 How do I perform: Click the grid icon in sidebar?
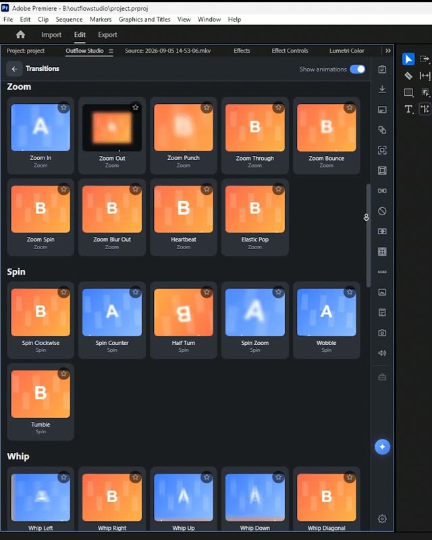click(382, 252)
